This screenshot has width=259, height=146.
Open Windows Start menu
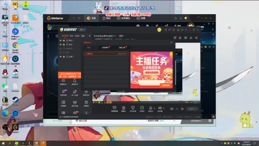point(3,143)
